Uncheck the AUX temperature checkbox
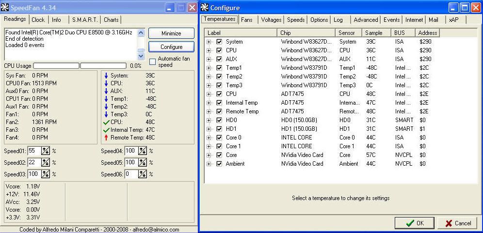The height and width of the screenshot is (233, 483). 219,59
